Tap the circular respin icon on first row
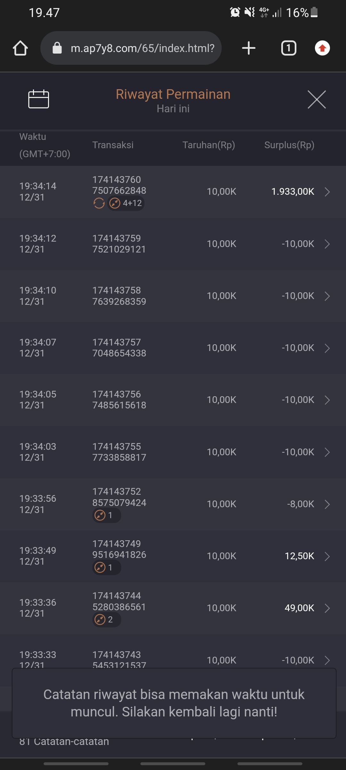Viewport: 346px width, 770px height. coord(99,203)
